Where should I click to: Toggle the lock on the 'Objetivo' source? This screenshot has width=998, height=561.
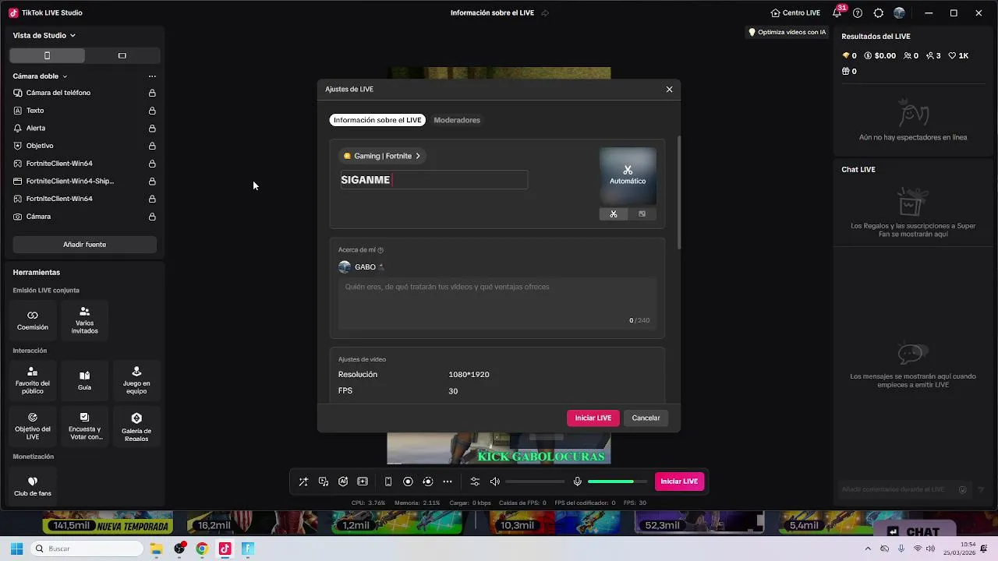click(152, 146)
